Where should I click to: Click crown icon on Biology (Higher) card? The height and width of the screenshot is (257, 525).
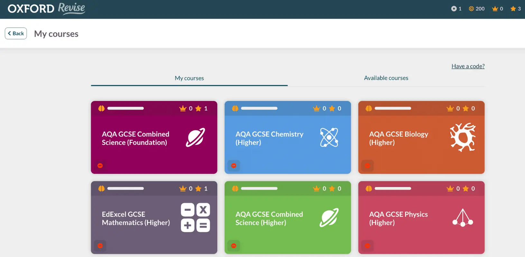pos(450,108)
